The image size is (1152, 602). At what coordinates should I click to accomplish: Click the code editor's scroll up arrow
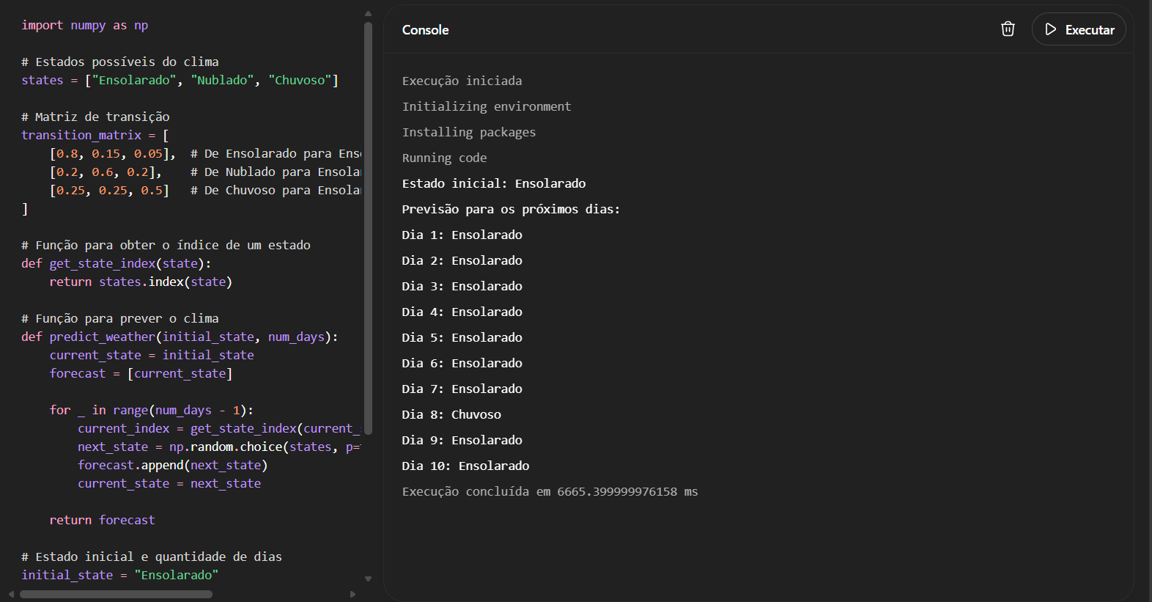368,13
